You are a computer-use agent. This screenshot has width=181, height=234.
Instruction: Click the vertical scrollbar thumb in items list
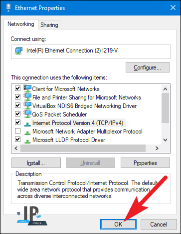click(x=165, y=108)
